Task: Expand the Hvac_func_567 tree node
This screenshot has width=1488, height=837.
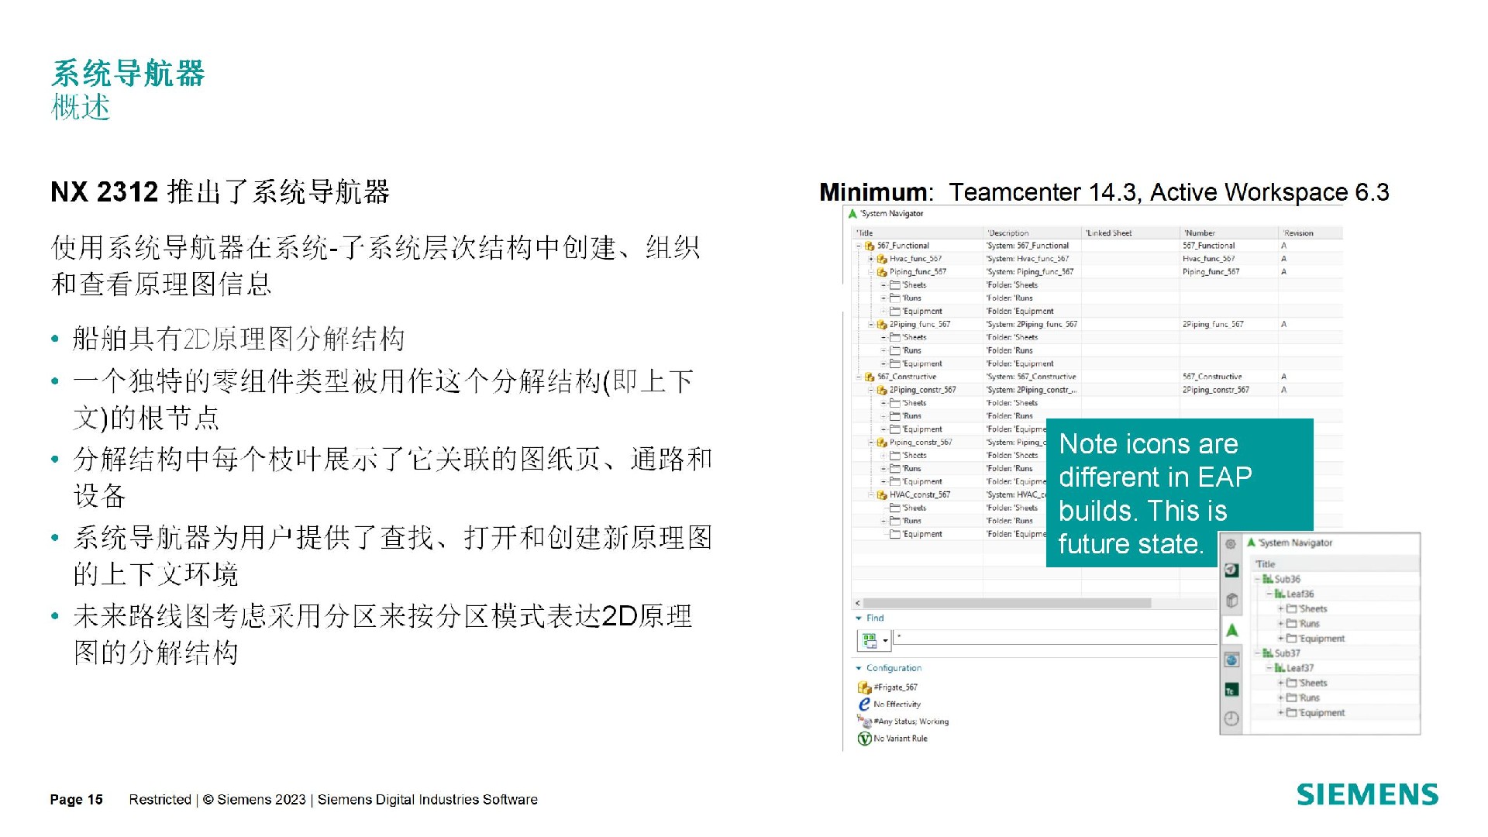Action: point(871,260)
